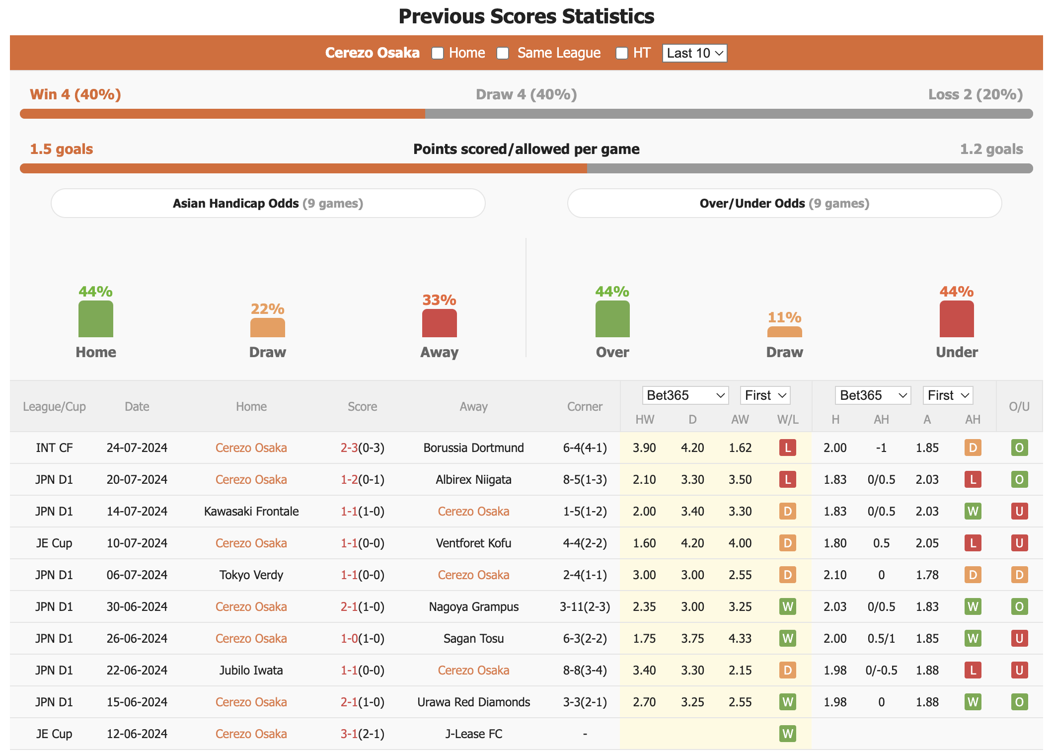Click the 3-11(2-3) corner value
1052x751 pixels.
[585, 606]
